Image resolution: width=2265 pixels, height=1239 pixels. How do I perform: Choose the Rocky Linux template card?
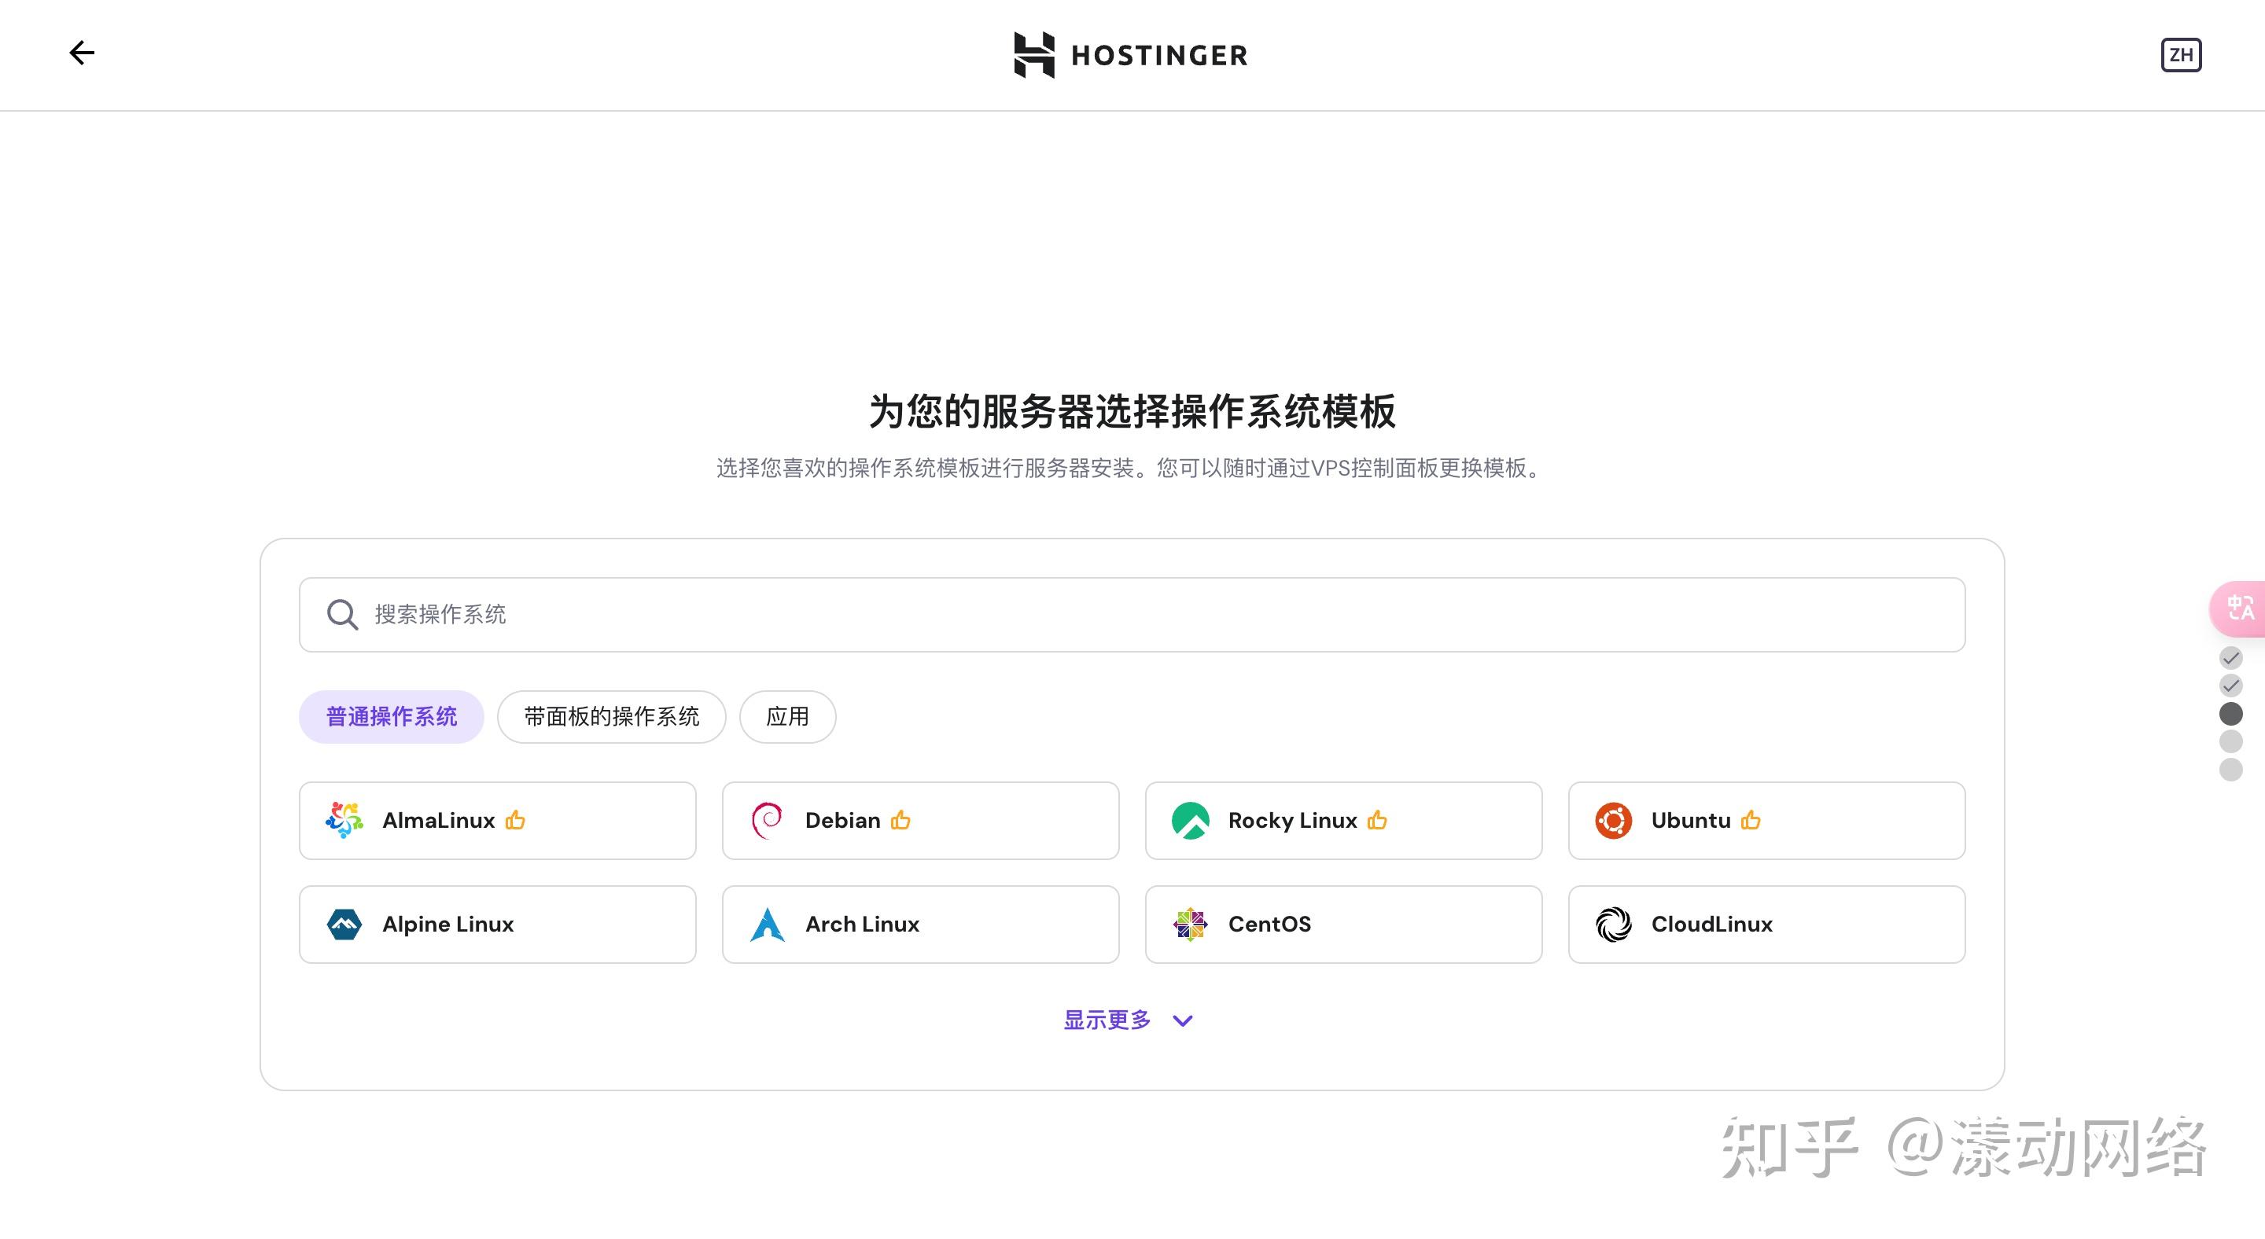[x=1343, y=821]
